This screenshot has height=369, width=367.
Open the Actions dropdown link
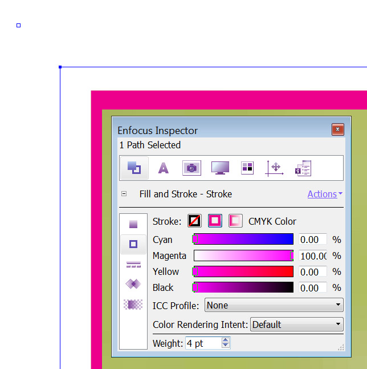(x=325, y=194)
